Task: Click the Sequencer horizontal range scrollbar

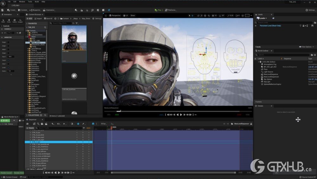Action: click(x=173, y=173)
